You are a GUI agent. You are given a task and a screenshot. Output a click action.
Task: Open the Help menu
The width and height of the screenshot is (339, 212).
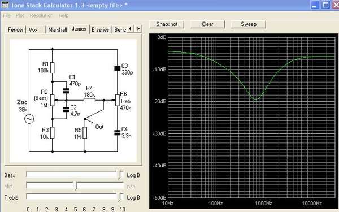[63, 16]
